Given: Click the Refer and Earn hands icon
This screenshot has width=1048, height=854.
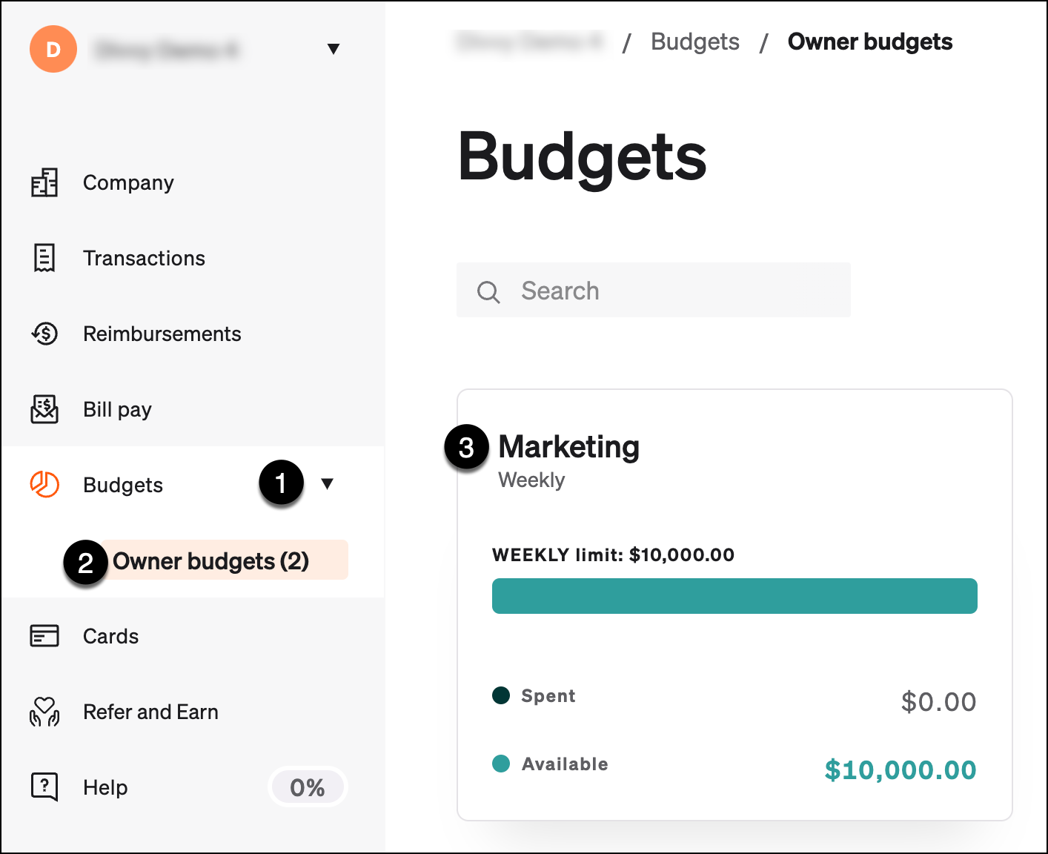Looking at the screenshot, I should click(x=44, y=712).
